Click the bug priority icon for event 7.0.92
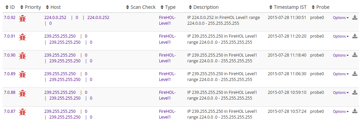 [x=22, y=18]
